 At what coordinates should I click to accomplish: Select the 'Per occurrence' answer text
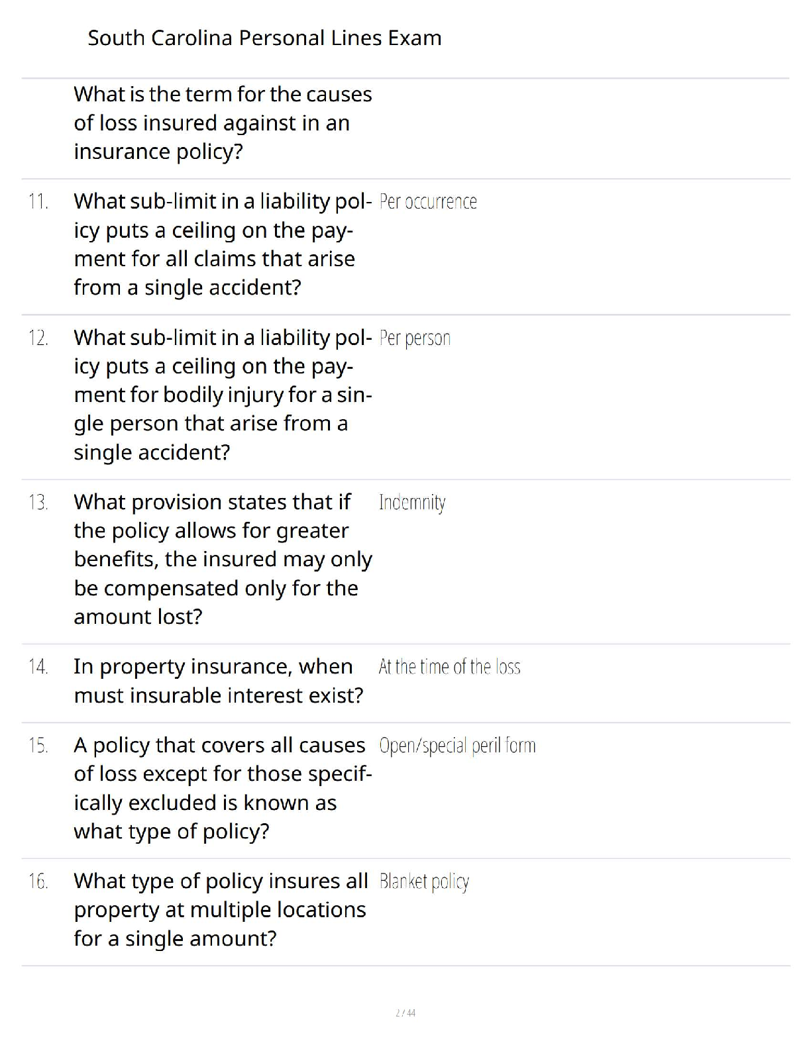pyautogui.click(x=428, y=201)
